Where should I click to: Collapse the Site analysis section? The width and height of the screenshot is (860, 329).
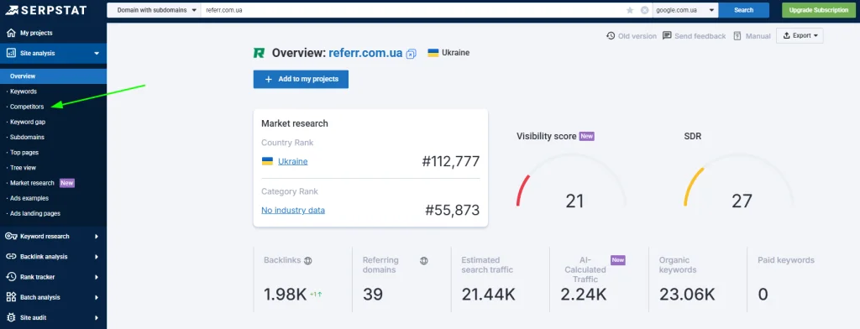click(x=53, y=53)
